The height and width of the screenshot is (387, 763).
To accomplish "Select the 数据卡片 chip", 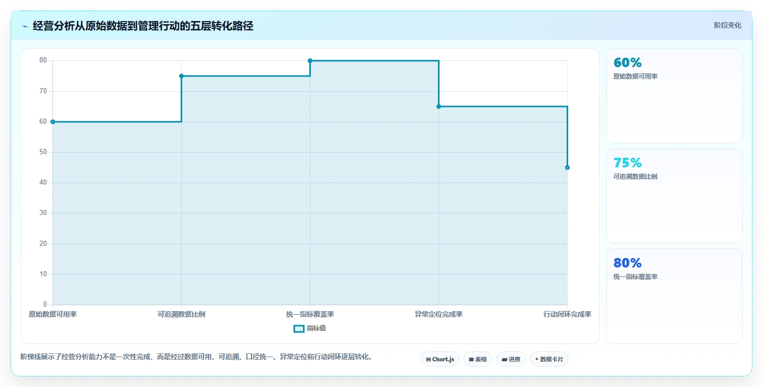I will point(549,359).
